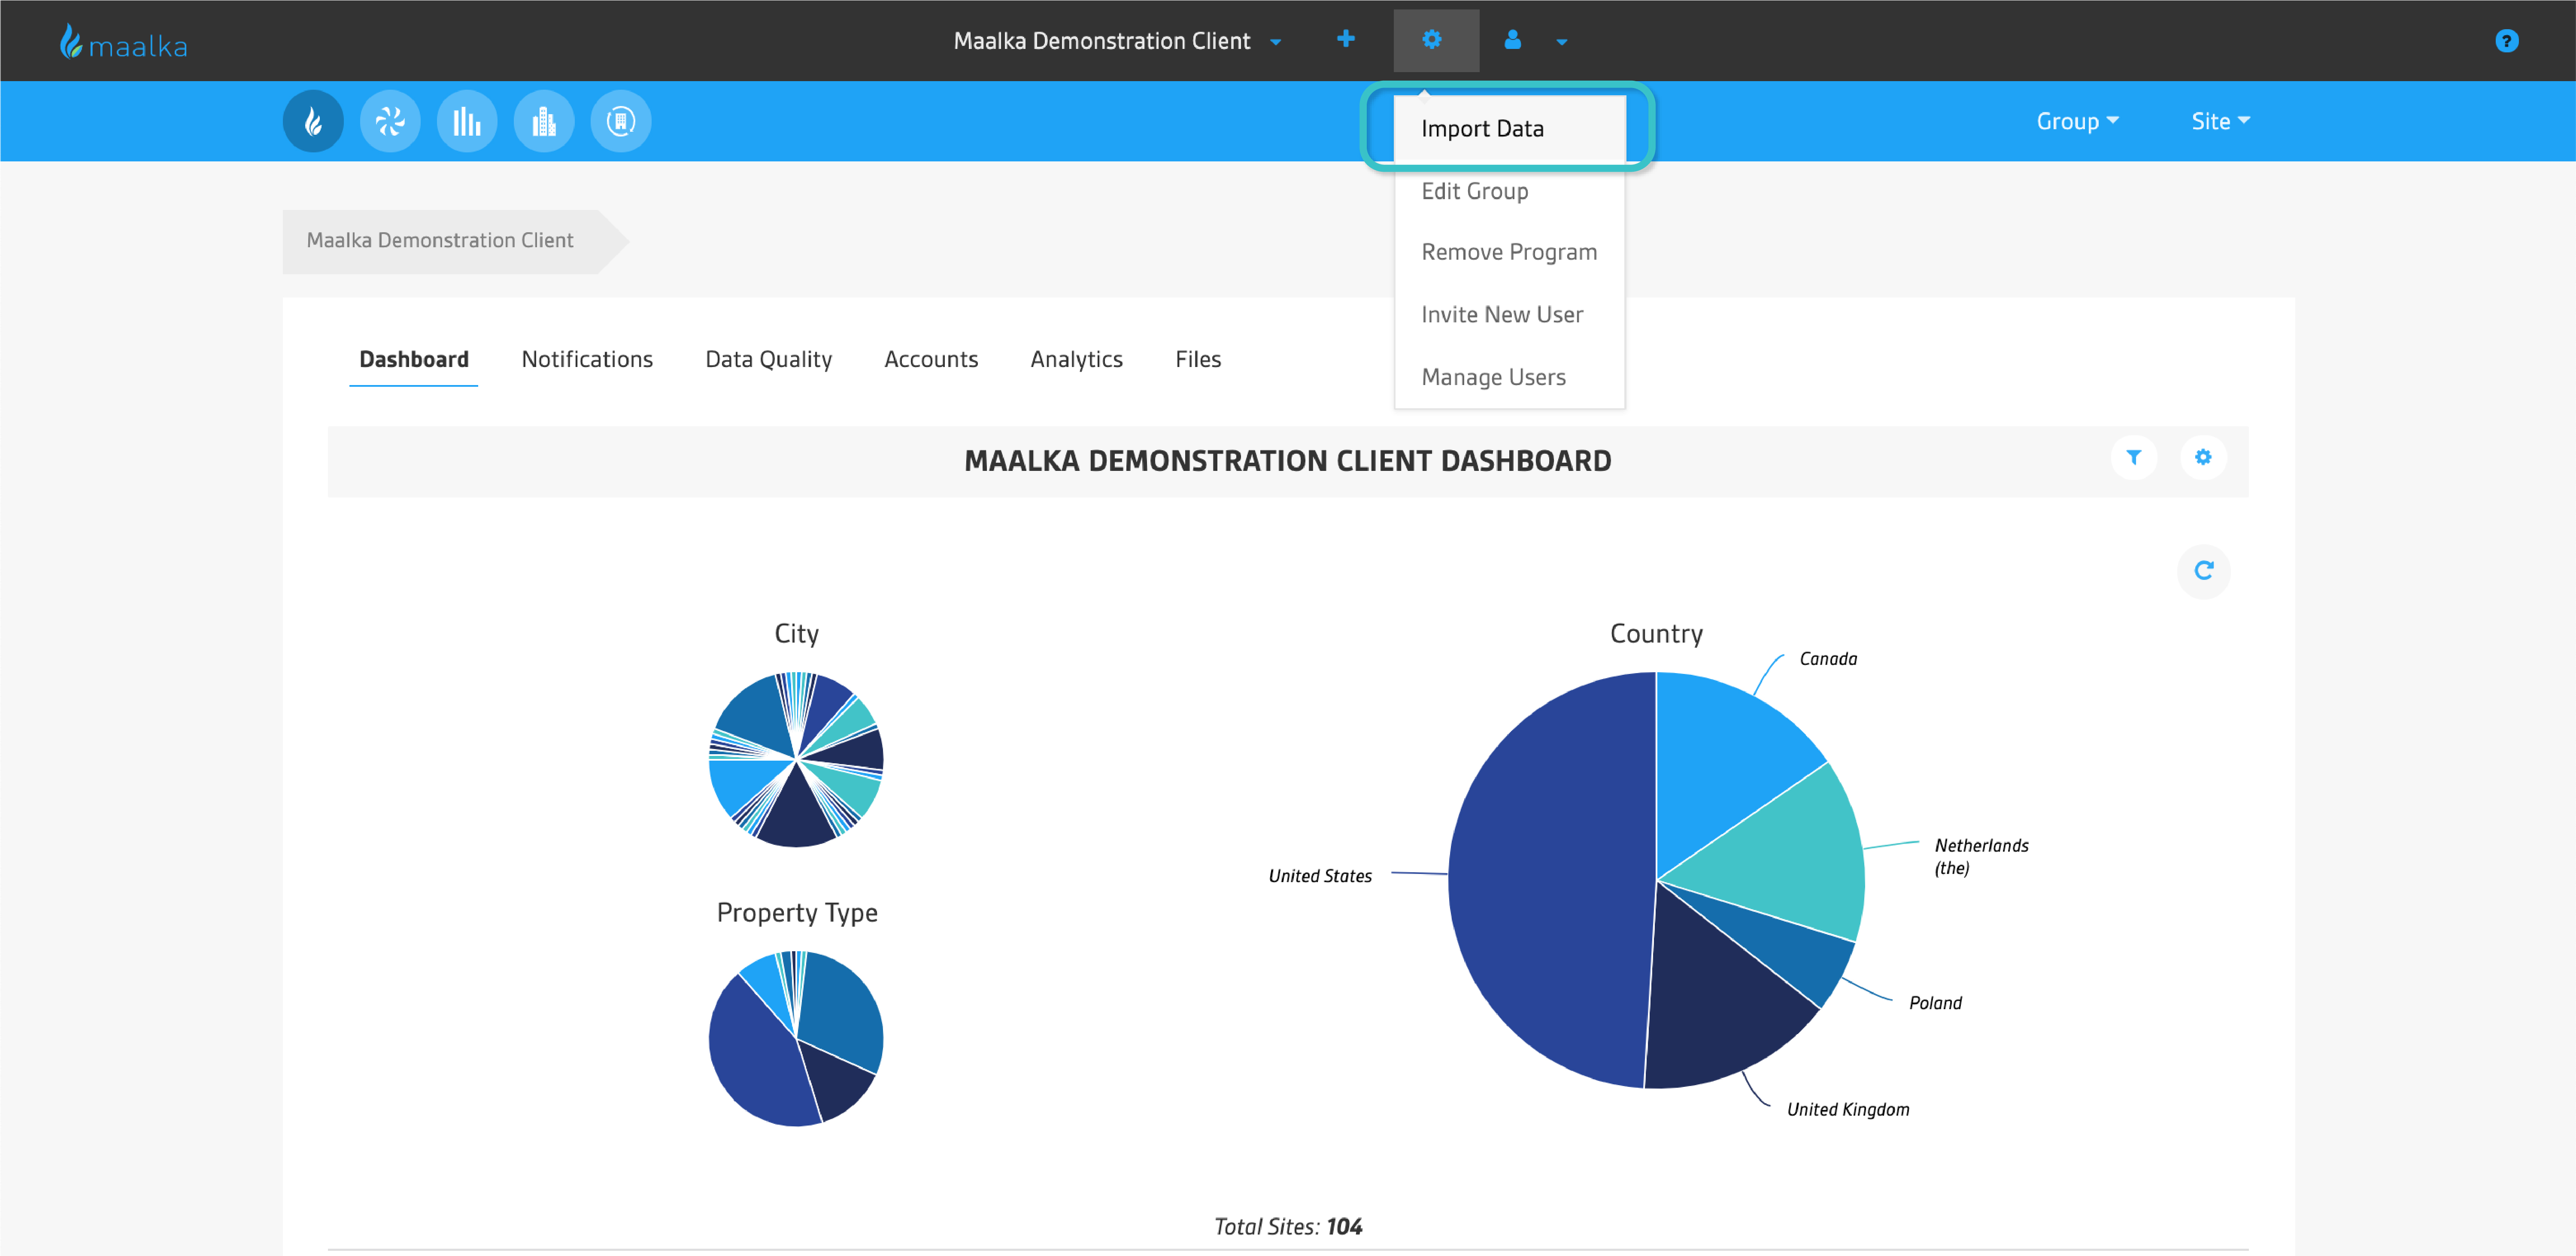This screenshot has height=1256, width=2576.
Task: Open the Group dropdown
Action: (x=2077, y=121)
